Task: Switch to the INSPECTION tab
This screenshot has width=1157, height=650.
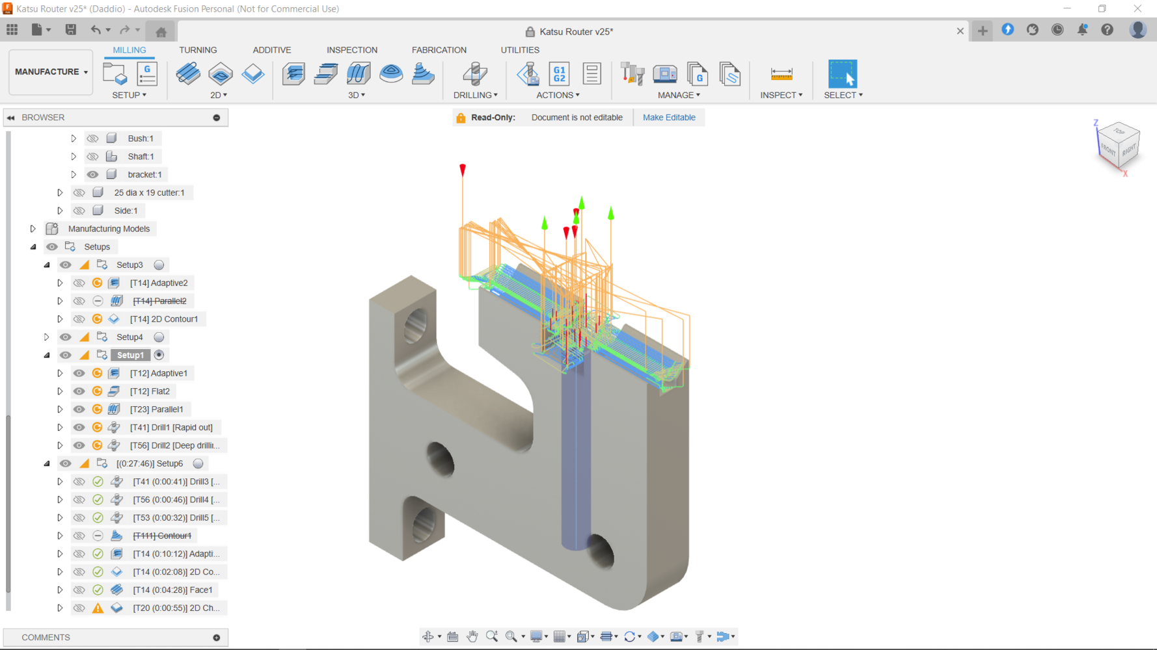Action: [352, 50]
